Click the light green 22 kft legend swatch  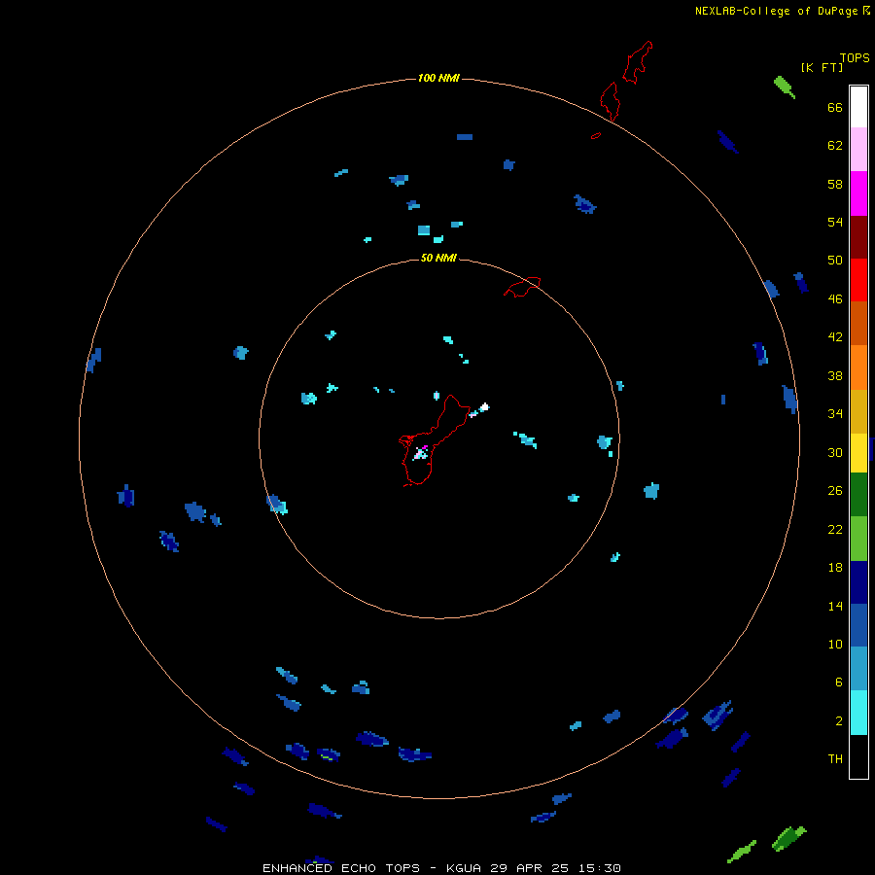coord(858,539)
